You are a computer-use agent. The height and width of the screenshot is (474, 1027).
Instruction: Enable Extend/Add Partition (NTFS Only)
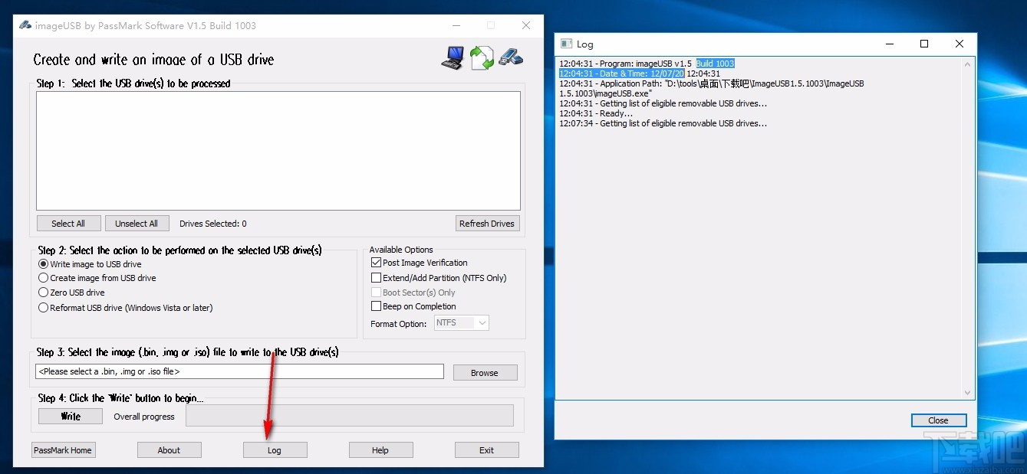pos(376,277)
